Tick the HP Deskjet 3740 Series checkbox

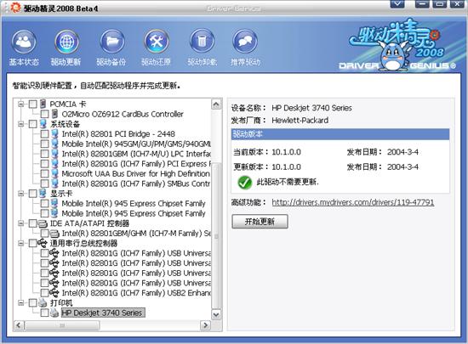click(x=44, y=313)
